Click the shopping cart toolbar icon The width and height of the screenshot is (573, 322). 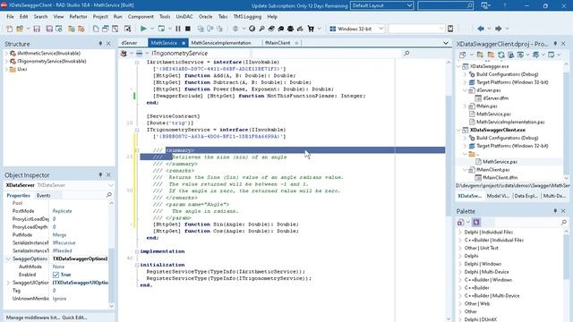[x=311, y=29]
